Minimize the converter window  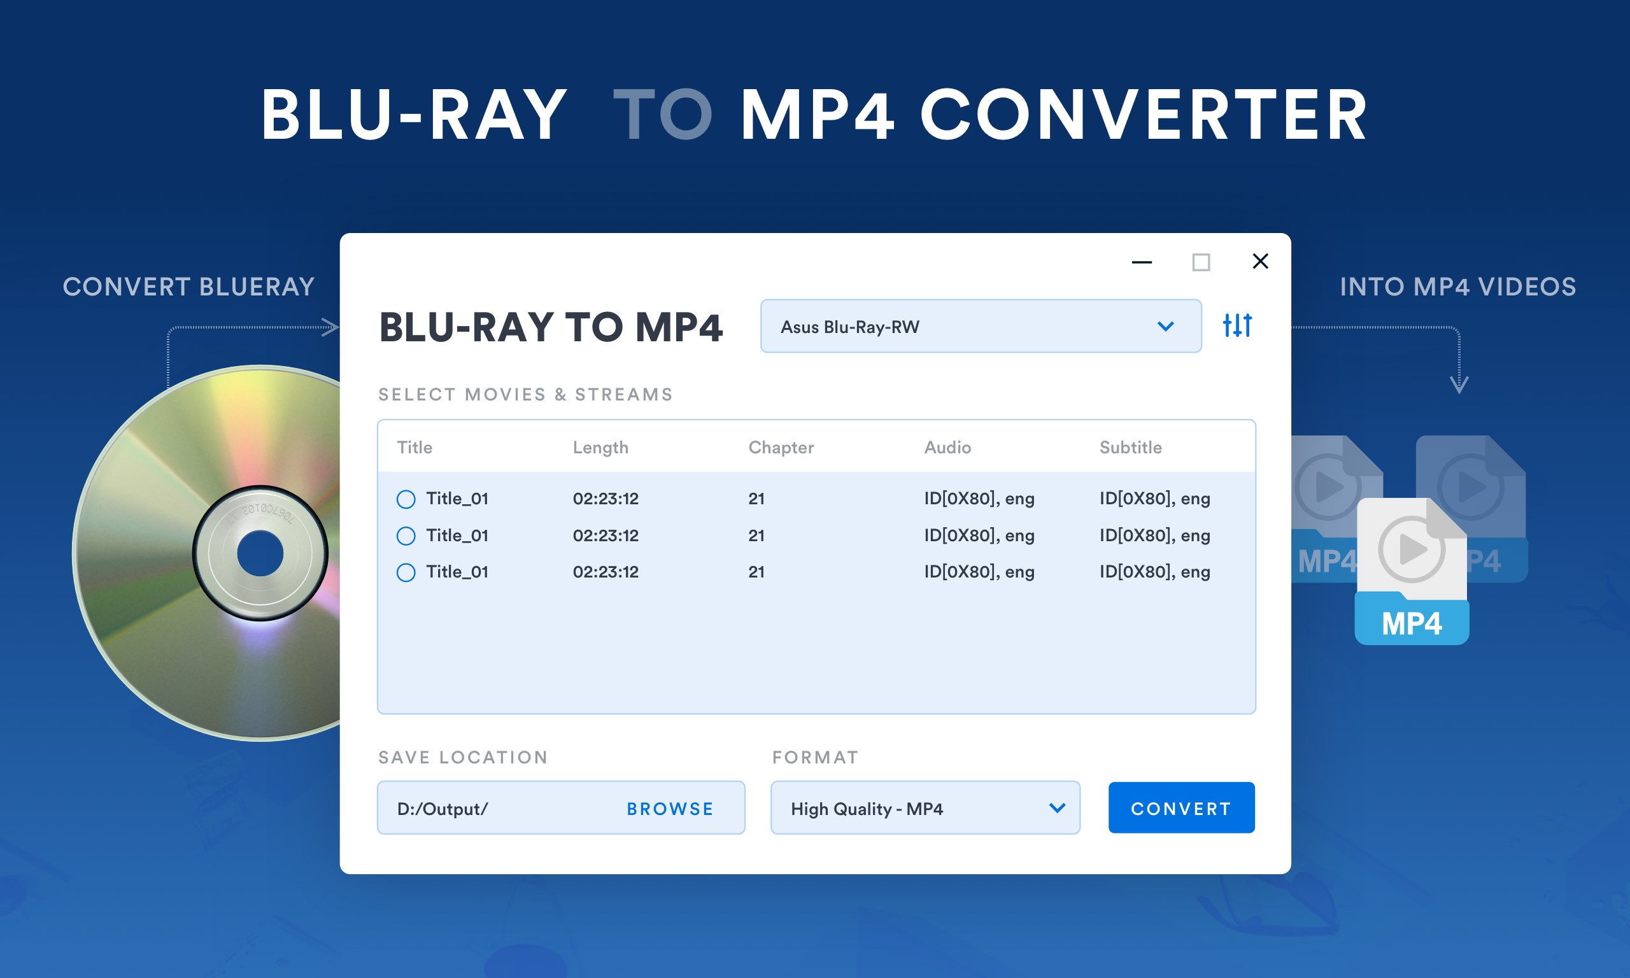click(x=1141, y=262)
